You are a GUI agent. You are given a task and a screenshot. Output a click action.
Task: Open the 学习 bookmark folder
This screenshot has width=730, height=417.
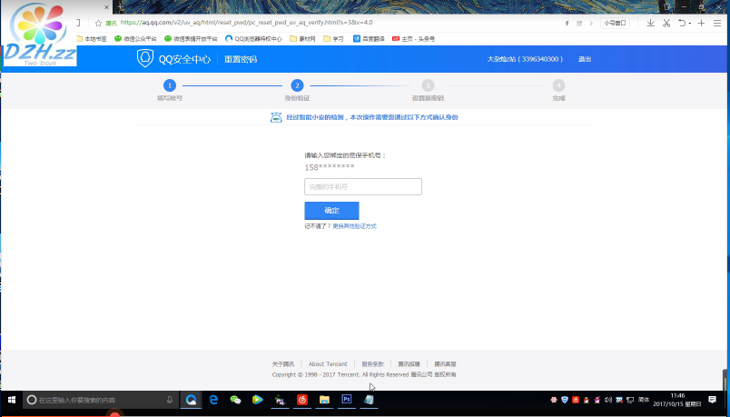(x=333, y=39)
